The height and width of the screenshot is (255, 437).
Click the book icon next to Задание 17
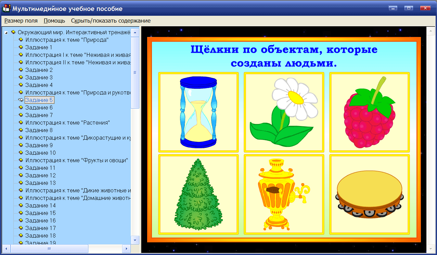tap(21, 228)
